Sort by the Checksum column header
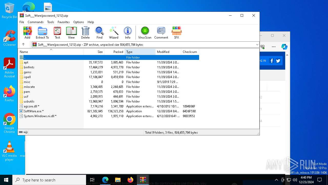 pos(190,52)
